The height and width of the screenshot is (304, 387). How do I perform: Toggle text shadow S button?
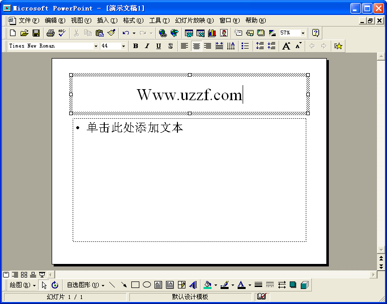(x=170, y=46)
